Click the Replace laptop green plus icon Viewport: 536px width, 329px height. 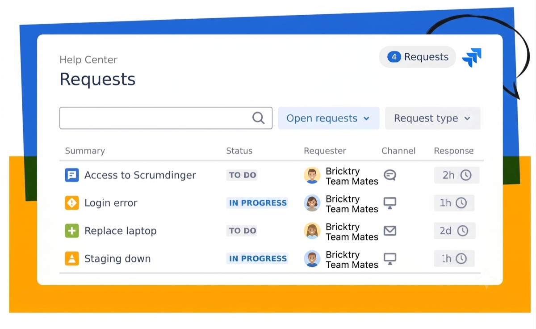[72, 231]
